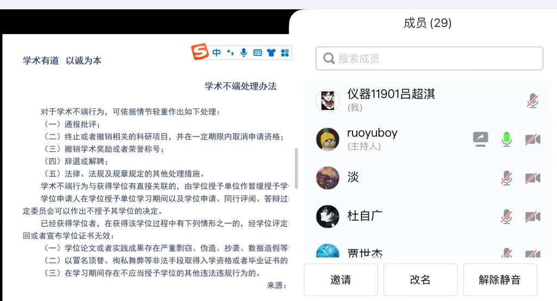This screenshot has width=557, height=301.
Task: Click ruoyuboy's green microphone icon
Action: [506, 139]
